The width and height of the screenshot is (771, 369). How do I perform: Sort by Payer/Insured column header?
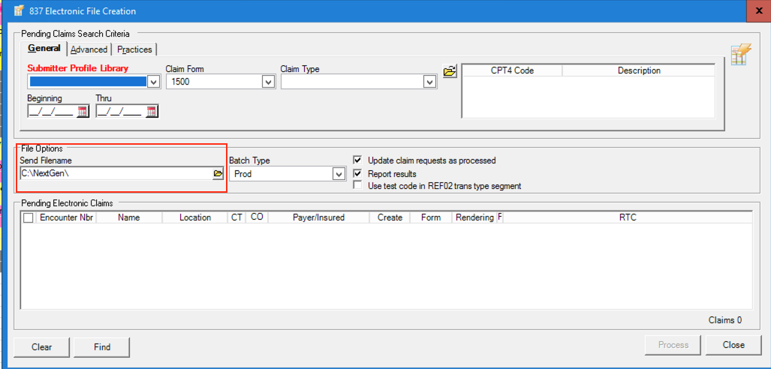[x=318, y=217]
